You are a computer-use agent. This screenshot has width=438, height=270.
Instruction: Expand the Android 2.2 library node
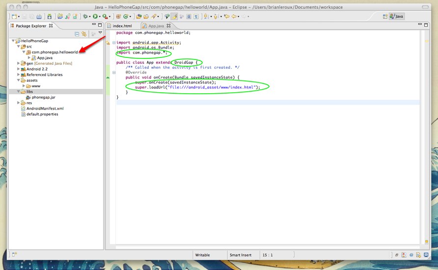pos(19,69)
